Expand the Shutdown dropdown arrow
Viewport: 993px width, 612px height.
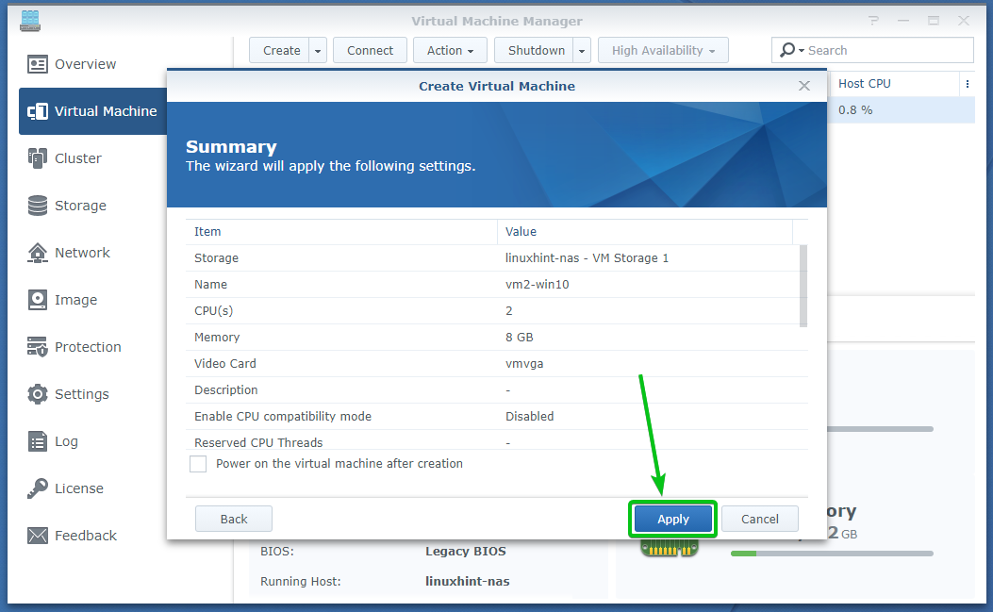coord(582,51)
